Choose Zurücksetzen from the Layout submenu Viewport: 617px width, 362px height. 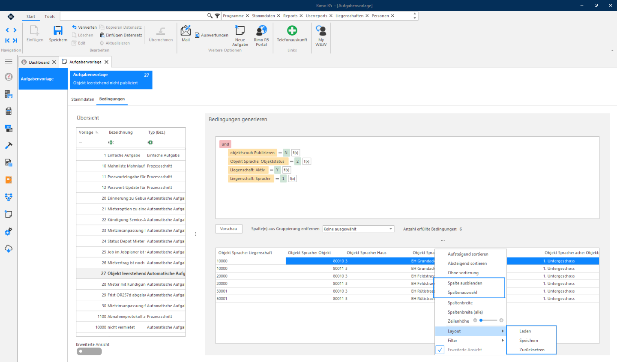point(532,350)
